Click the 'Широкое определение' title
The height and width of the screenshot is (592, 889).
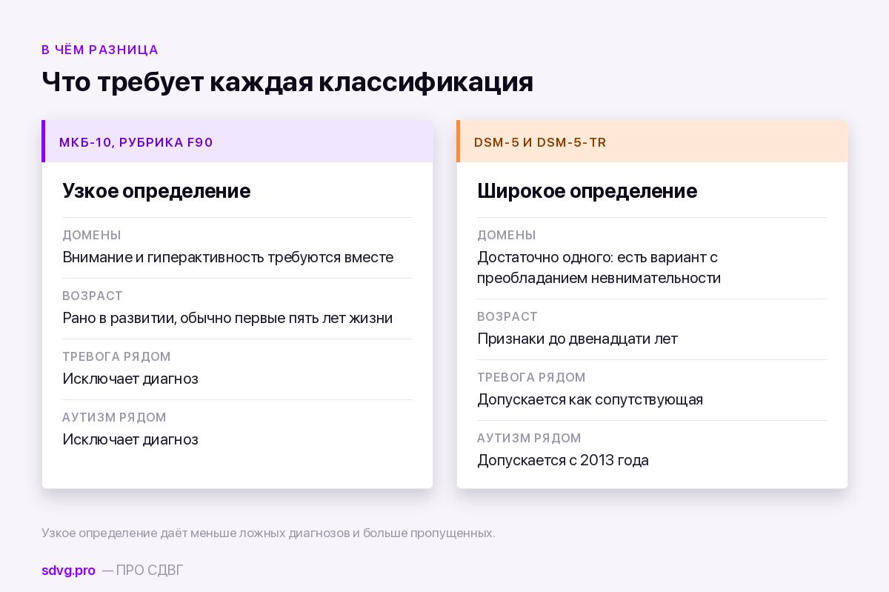(x=587, y=190)
